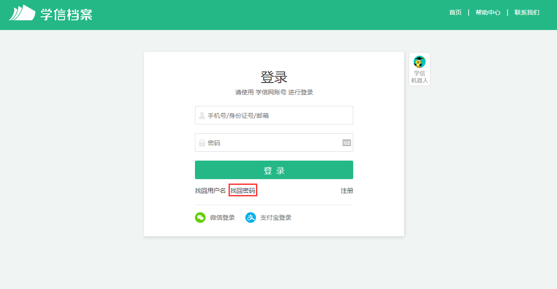The width and height of the screenshot is (557, 289).
Task: Focus the 手机号/身份证号/邮箱 input field
Action: (278, 116)
